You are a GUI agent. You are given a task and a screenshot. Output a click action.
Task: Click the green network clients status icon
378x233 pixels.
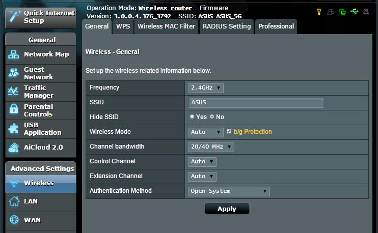click(342, 12)
